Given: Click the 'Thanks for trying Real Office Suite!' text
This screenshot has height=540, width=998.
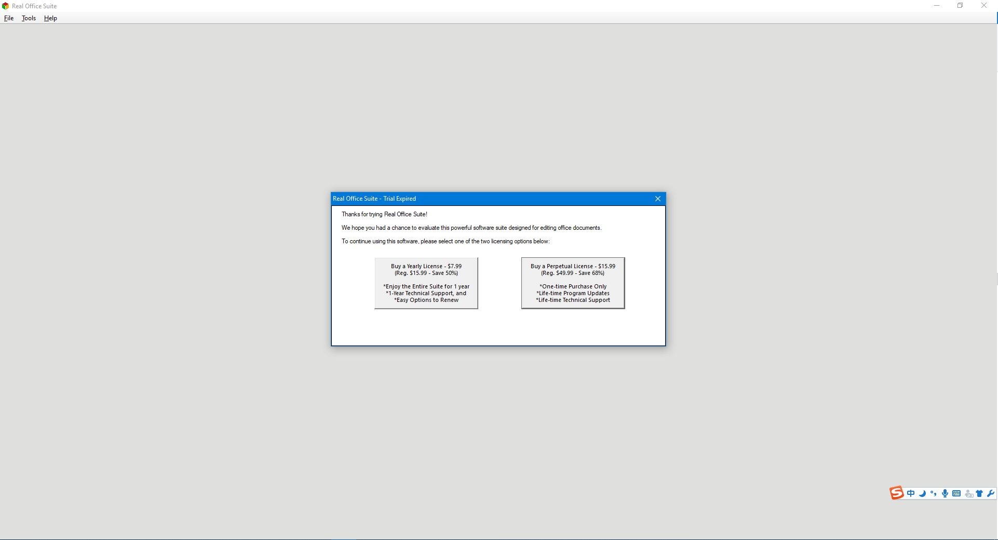Looking at the screenshot, I should coord(384,214).
